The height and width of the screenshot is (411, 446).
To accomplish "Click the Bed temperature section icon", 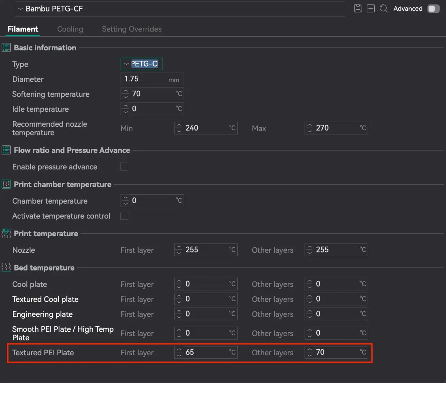I will [6, 267].
